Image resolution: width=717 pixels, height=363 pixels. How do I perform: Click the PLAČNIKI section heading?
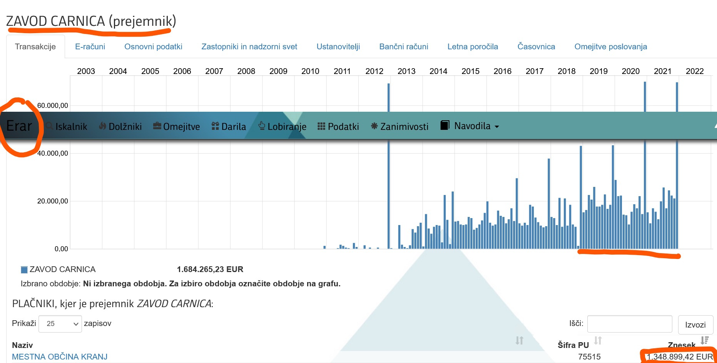coord(113,304)
